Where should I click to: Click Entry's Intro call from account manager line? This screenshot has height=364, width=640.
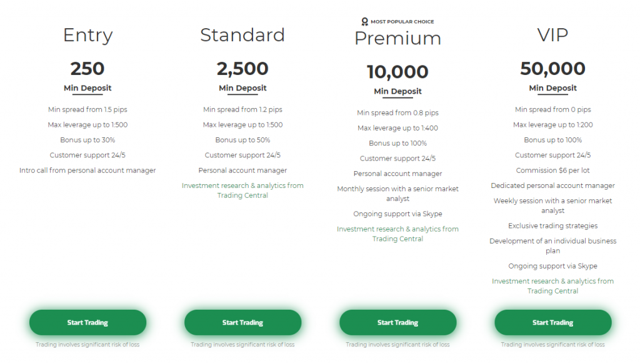click(x=87, y=170)
